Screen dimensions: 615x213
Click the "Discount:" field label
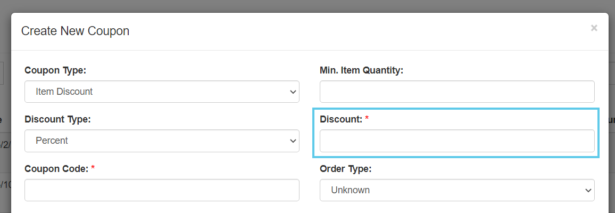(x=341, y=119)
